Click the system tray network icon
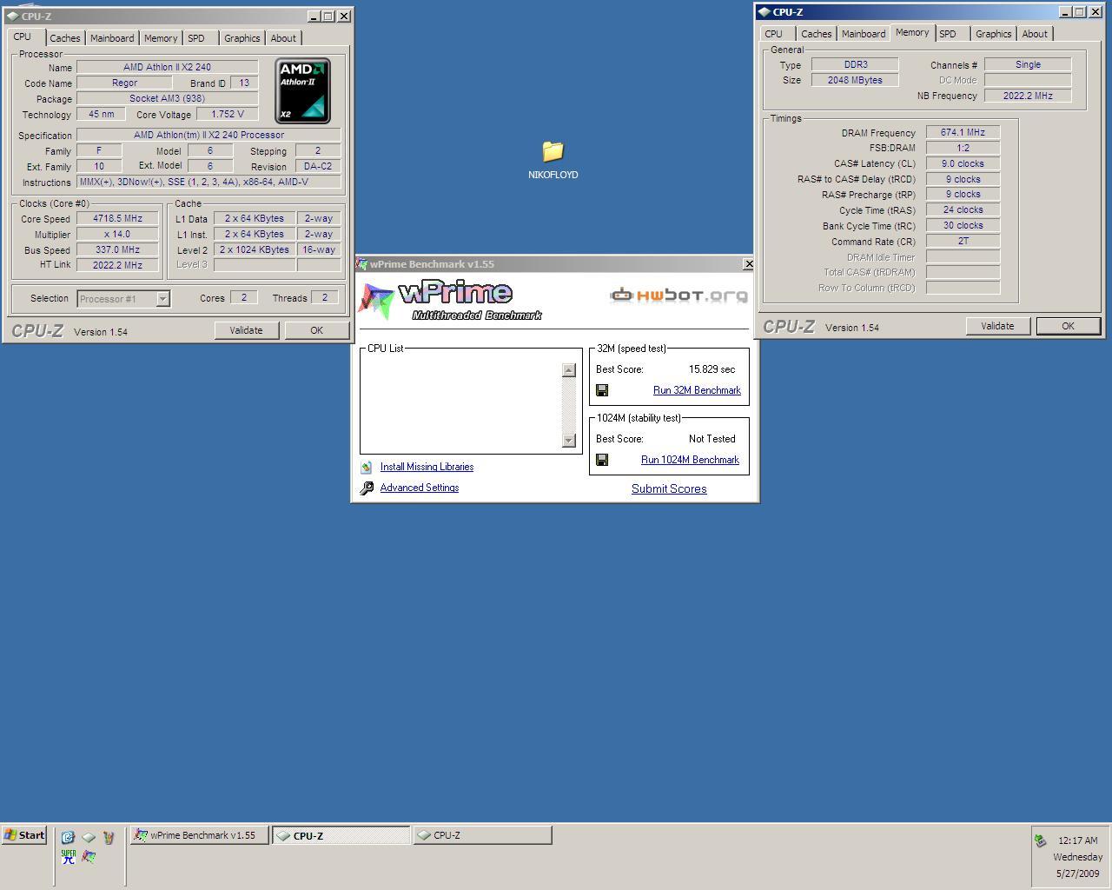The width and height of the screenshot is (1112, 890). (x=1040, y=840)
